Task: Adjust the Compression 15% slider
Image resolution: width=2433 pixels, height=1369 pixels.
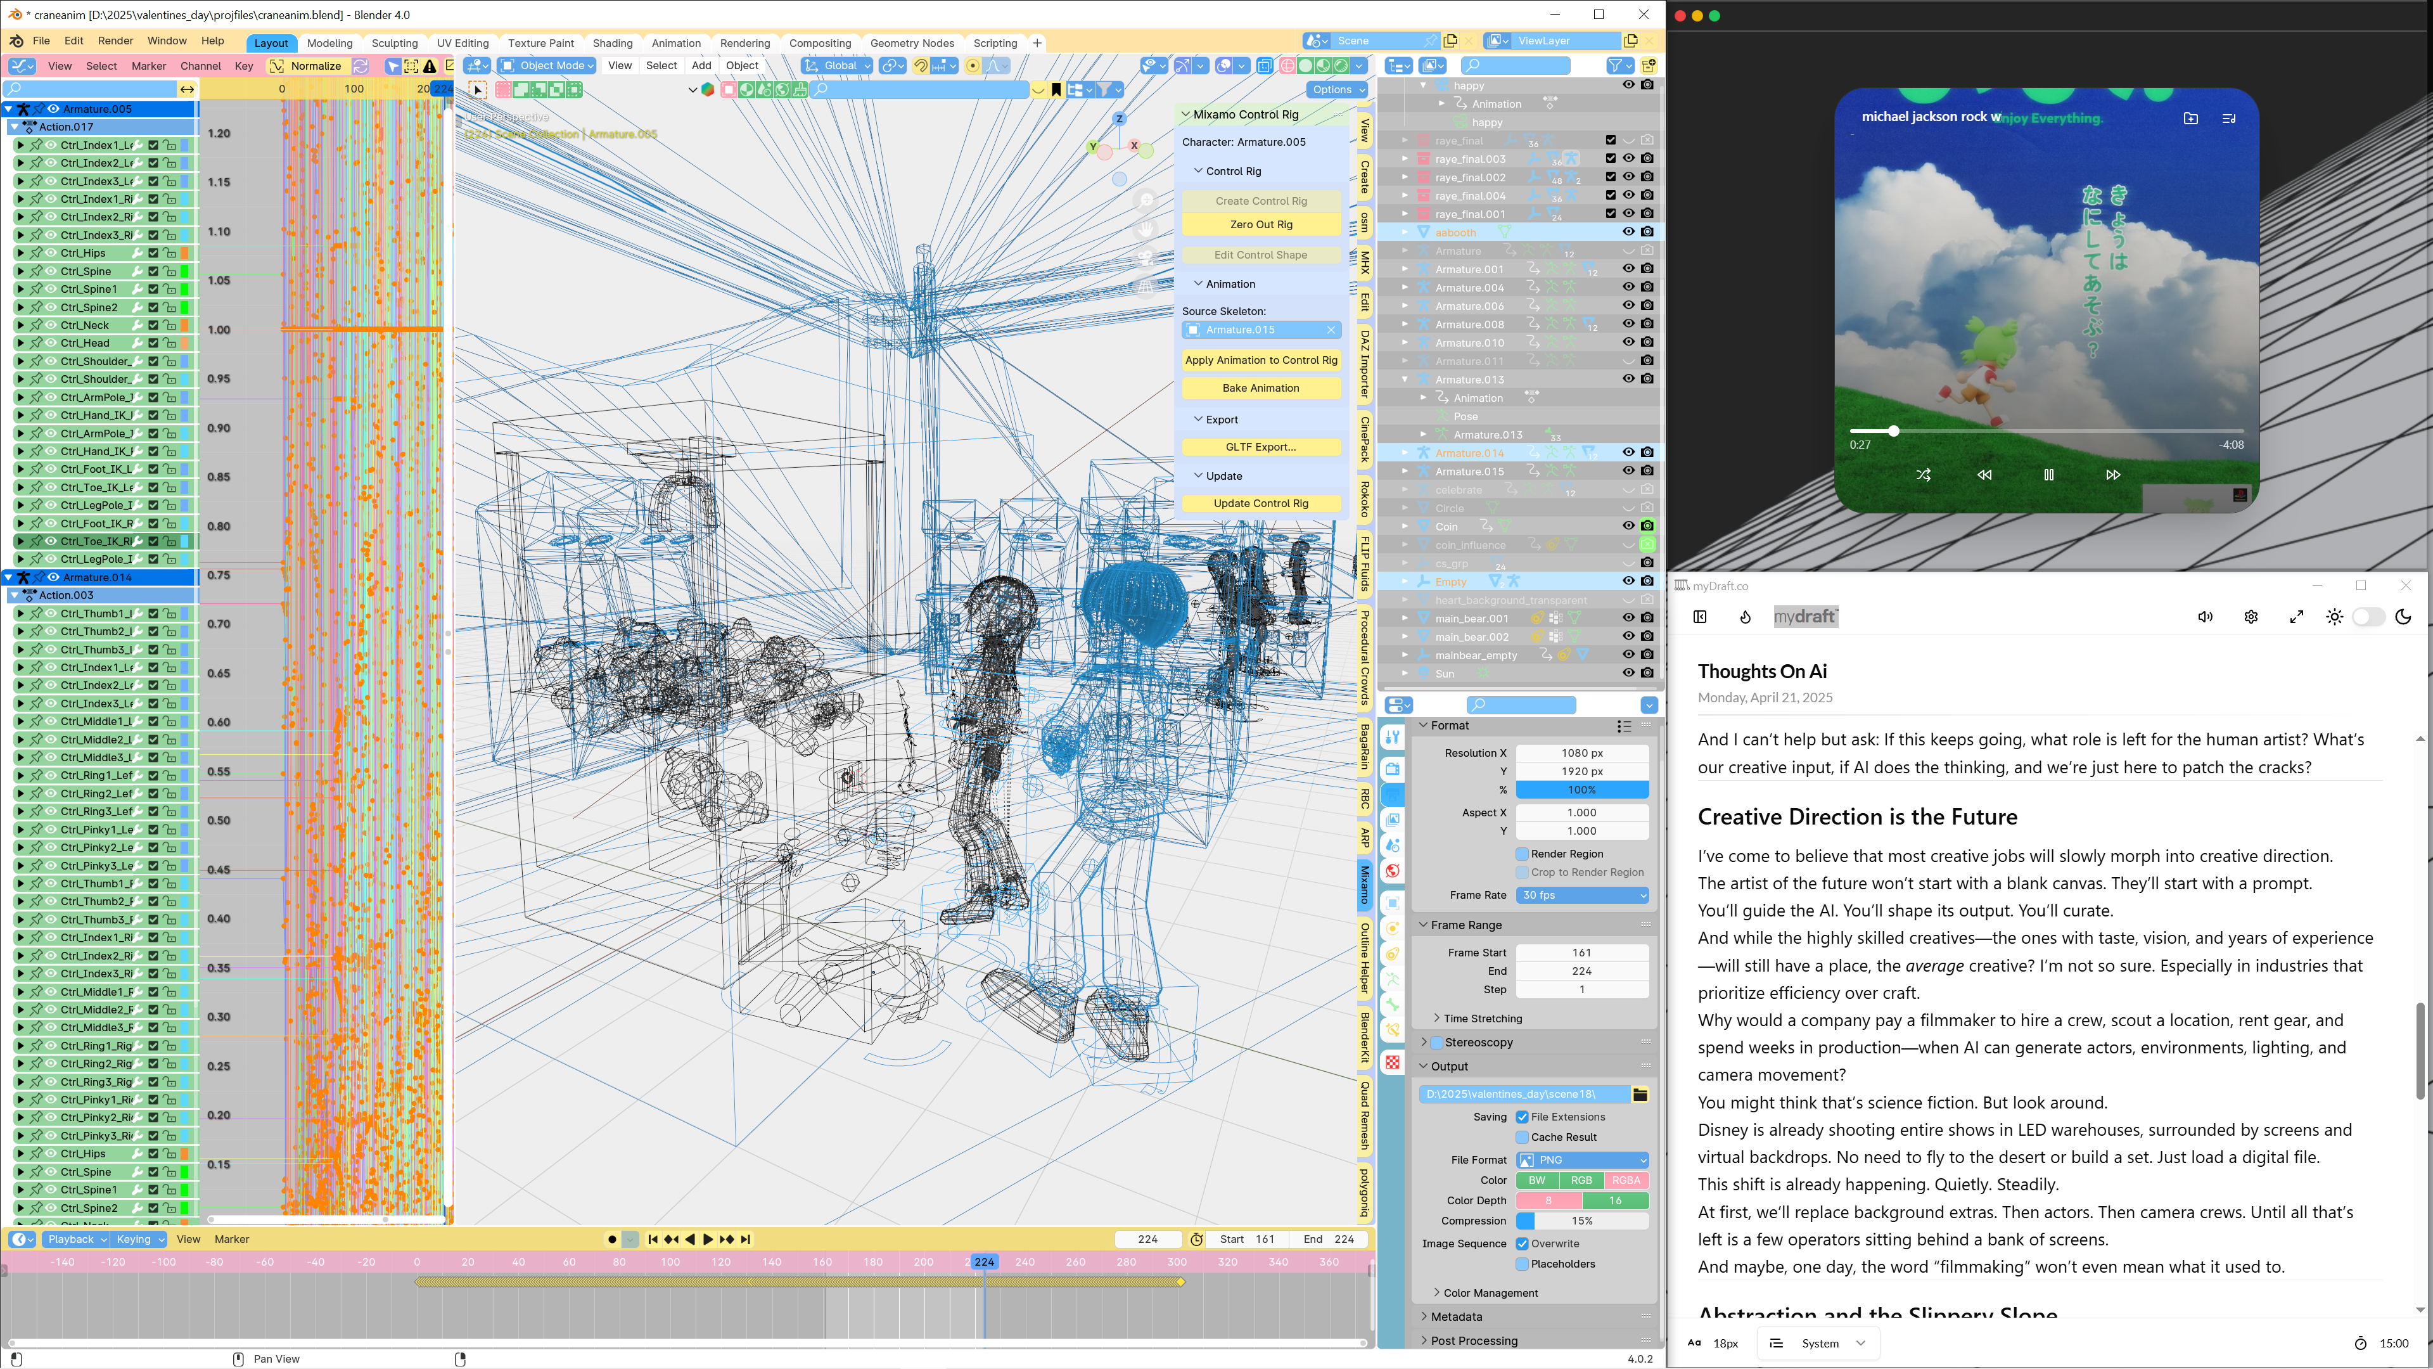Action: tap(1582, 1221)
